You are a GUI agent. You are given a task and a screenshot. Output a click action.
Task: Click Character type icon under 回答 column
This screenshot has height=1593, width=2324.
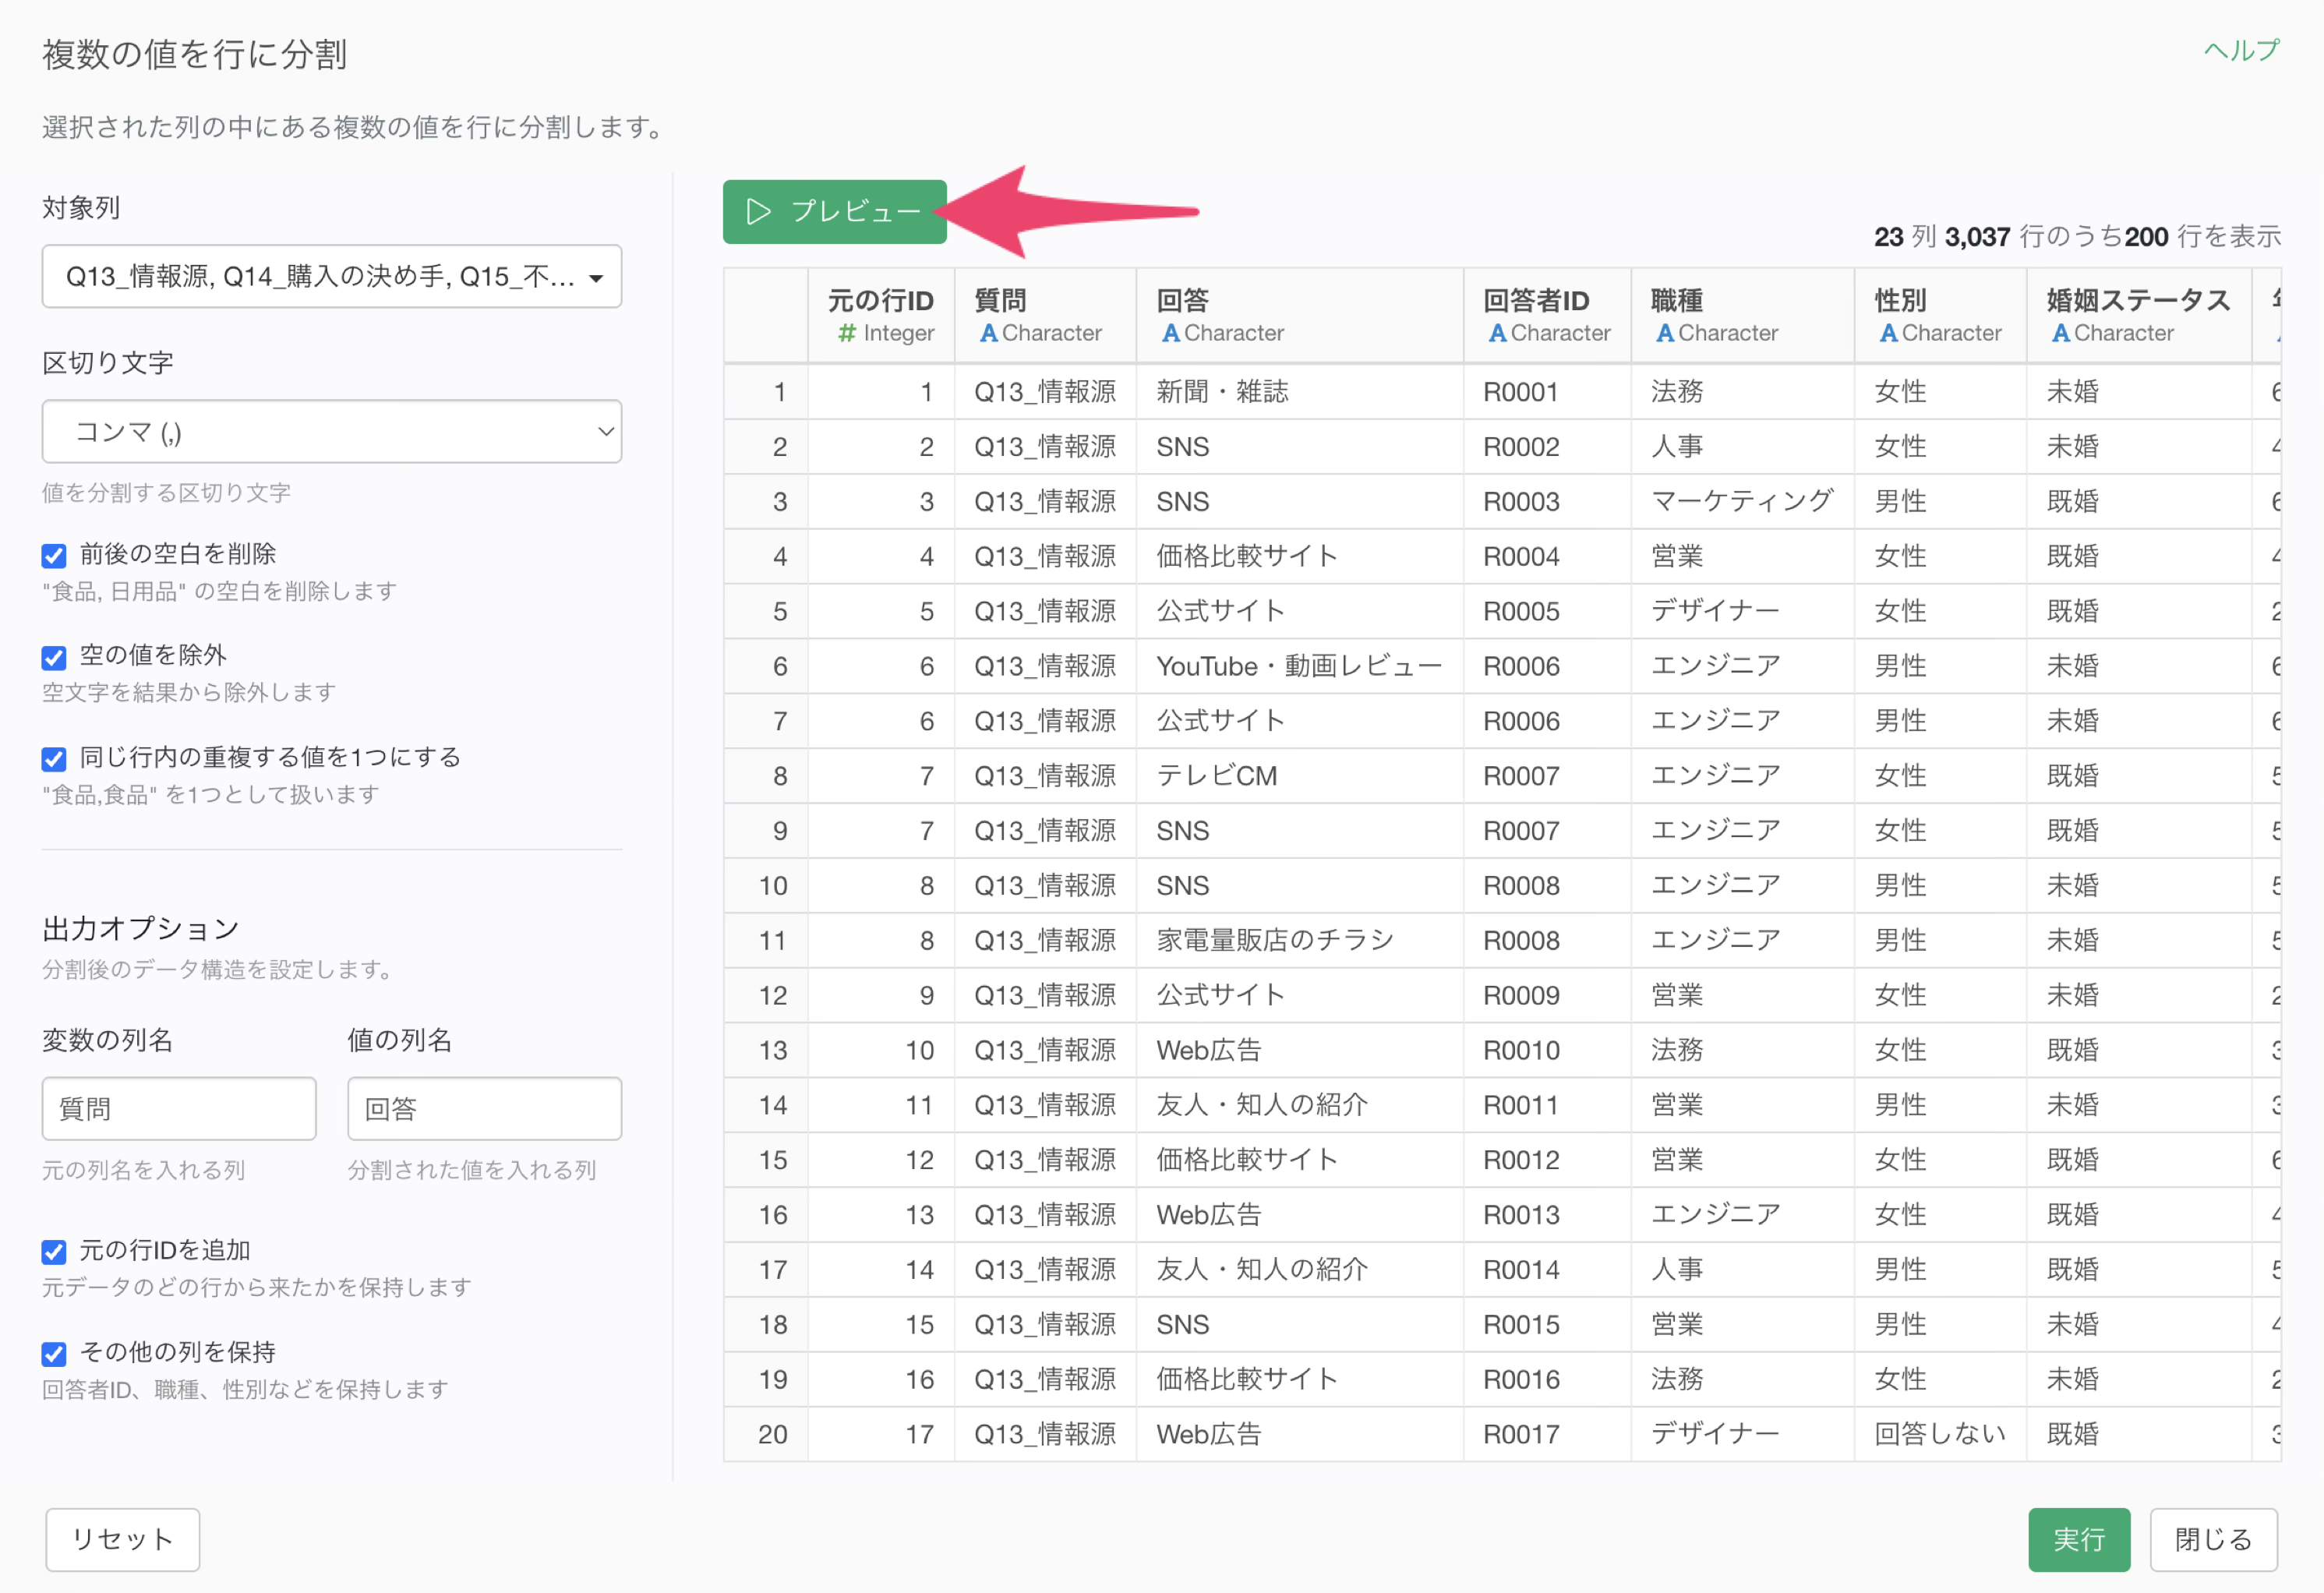coord(1170,333)
